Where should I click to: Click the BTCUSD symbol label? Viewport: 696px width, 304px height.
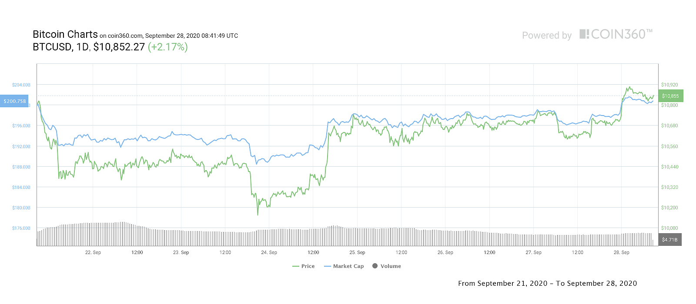pyautogui.click(x=52, y=47)
